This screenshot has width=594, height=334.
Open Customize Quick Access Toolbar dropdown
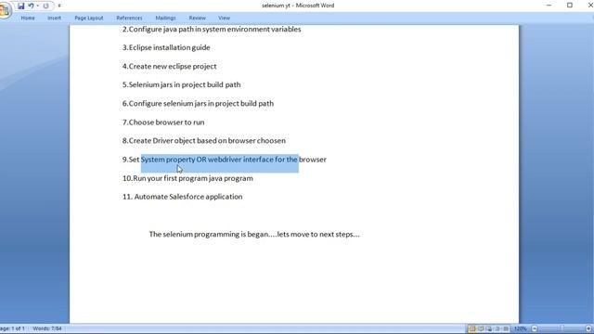tap(59, 6)
